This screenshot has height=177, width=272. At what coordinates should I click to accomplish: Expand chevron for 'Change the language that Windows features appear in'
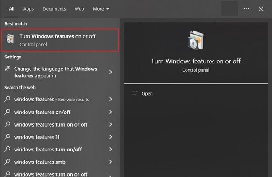pyautogui.click(x=111, y=72)
